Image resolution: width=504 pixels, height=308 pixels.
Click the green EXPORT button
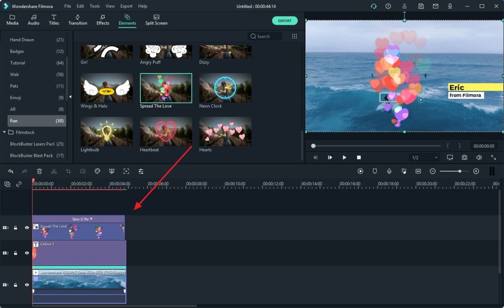point(284,21)
